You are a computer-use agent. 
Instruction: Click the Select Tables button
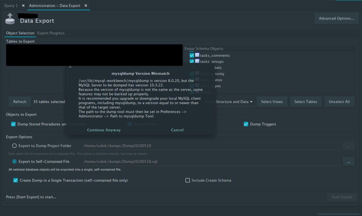pyautogui.click(x=306, y=102)
